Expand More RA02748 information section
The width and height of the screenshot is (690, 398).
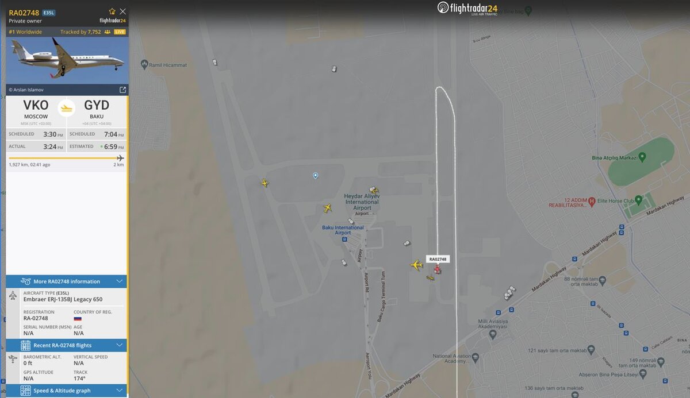click(x=66, y=281)
